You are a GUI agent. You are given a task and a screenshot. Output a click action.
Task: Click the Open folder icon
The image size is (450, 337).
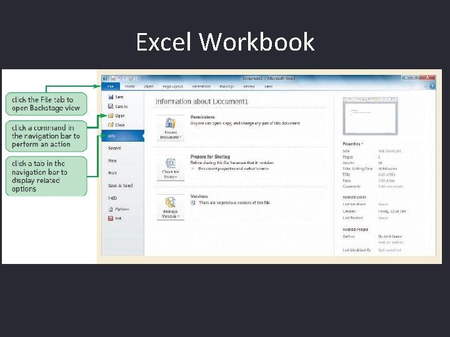tap(111, 115)
